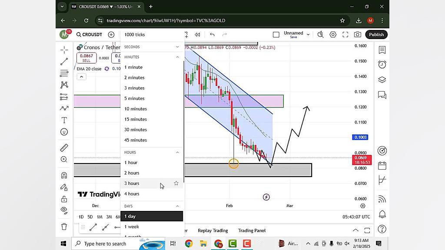Collapse the Minutes interval section
This screenshot has height=250, width=445.
177,57
